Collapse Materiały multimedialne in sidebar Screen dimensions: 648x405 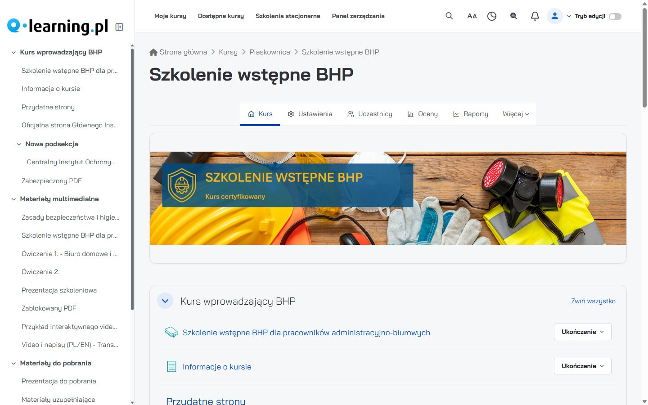tap(13, 199)
